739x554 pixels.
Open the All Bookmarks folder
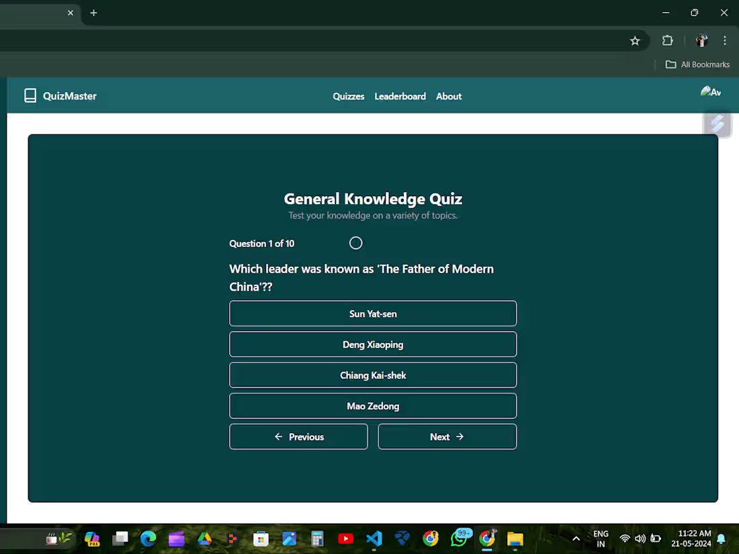tap(697, 64)
